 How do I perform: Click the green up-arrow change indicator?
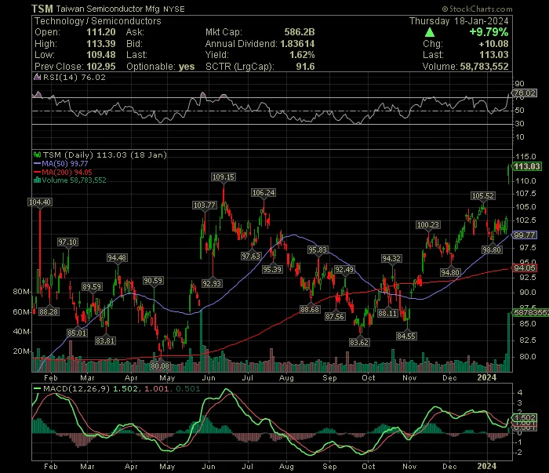click(x=430, y=33)
